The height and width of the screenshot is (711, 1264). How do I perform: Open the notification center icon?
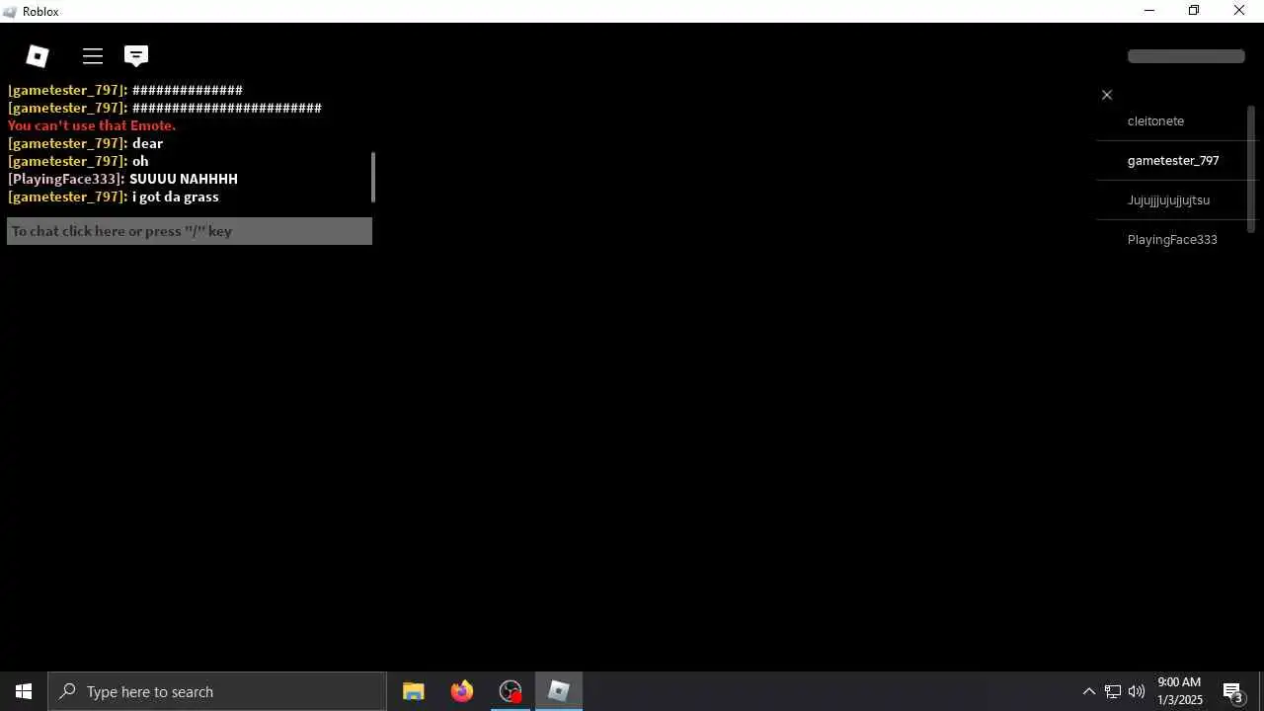1233,691
